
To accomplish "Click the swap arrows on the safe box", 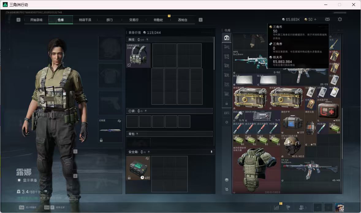I will 147,158.
